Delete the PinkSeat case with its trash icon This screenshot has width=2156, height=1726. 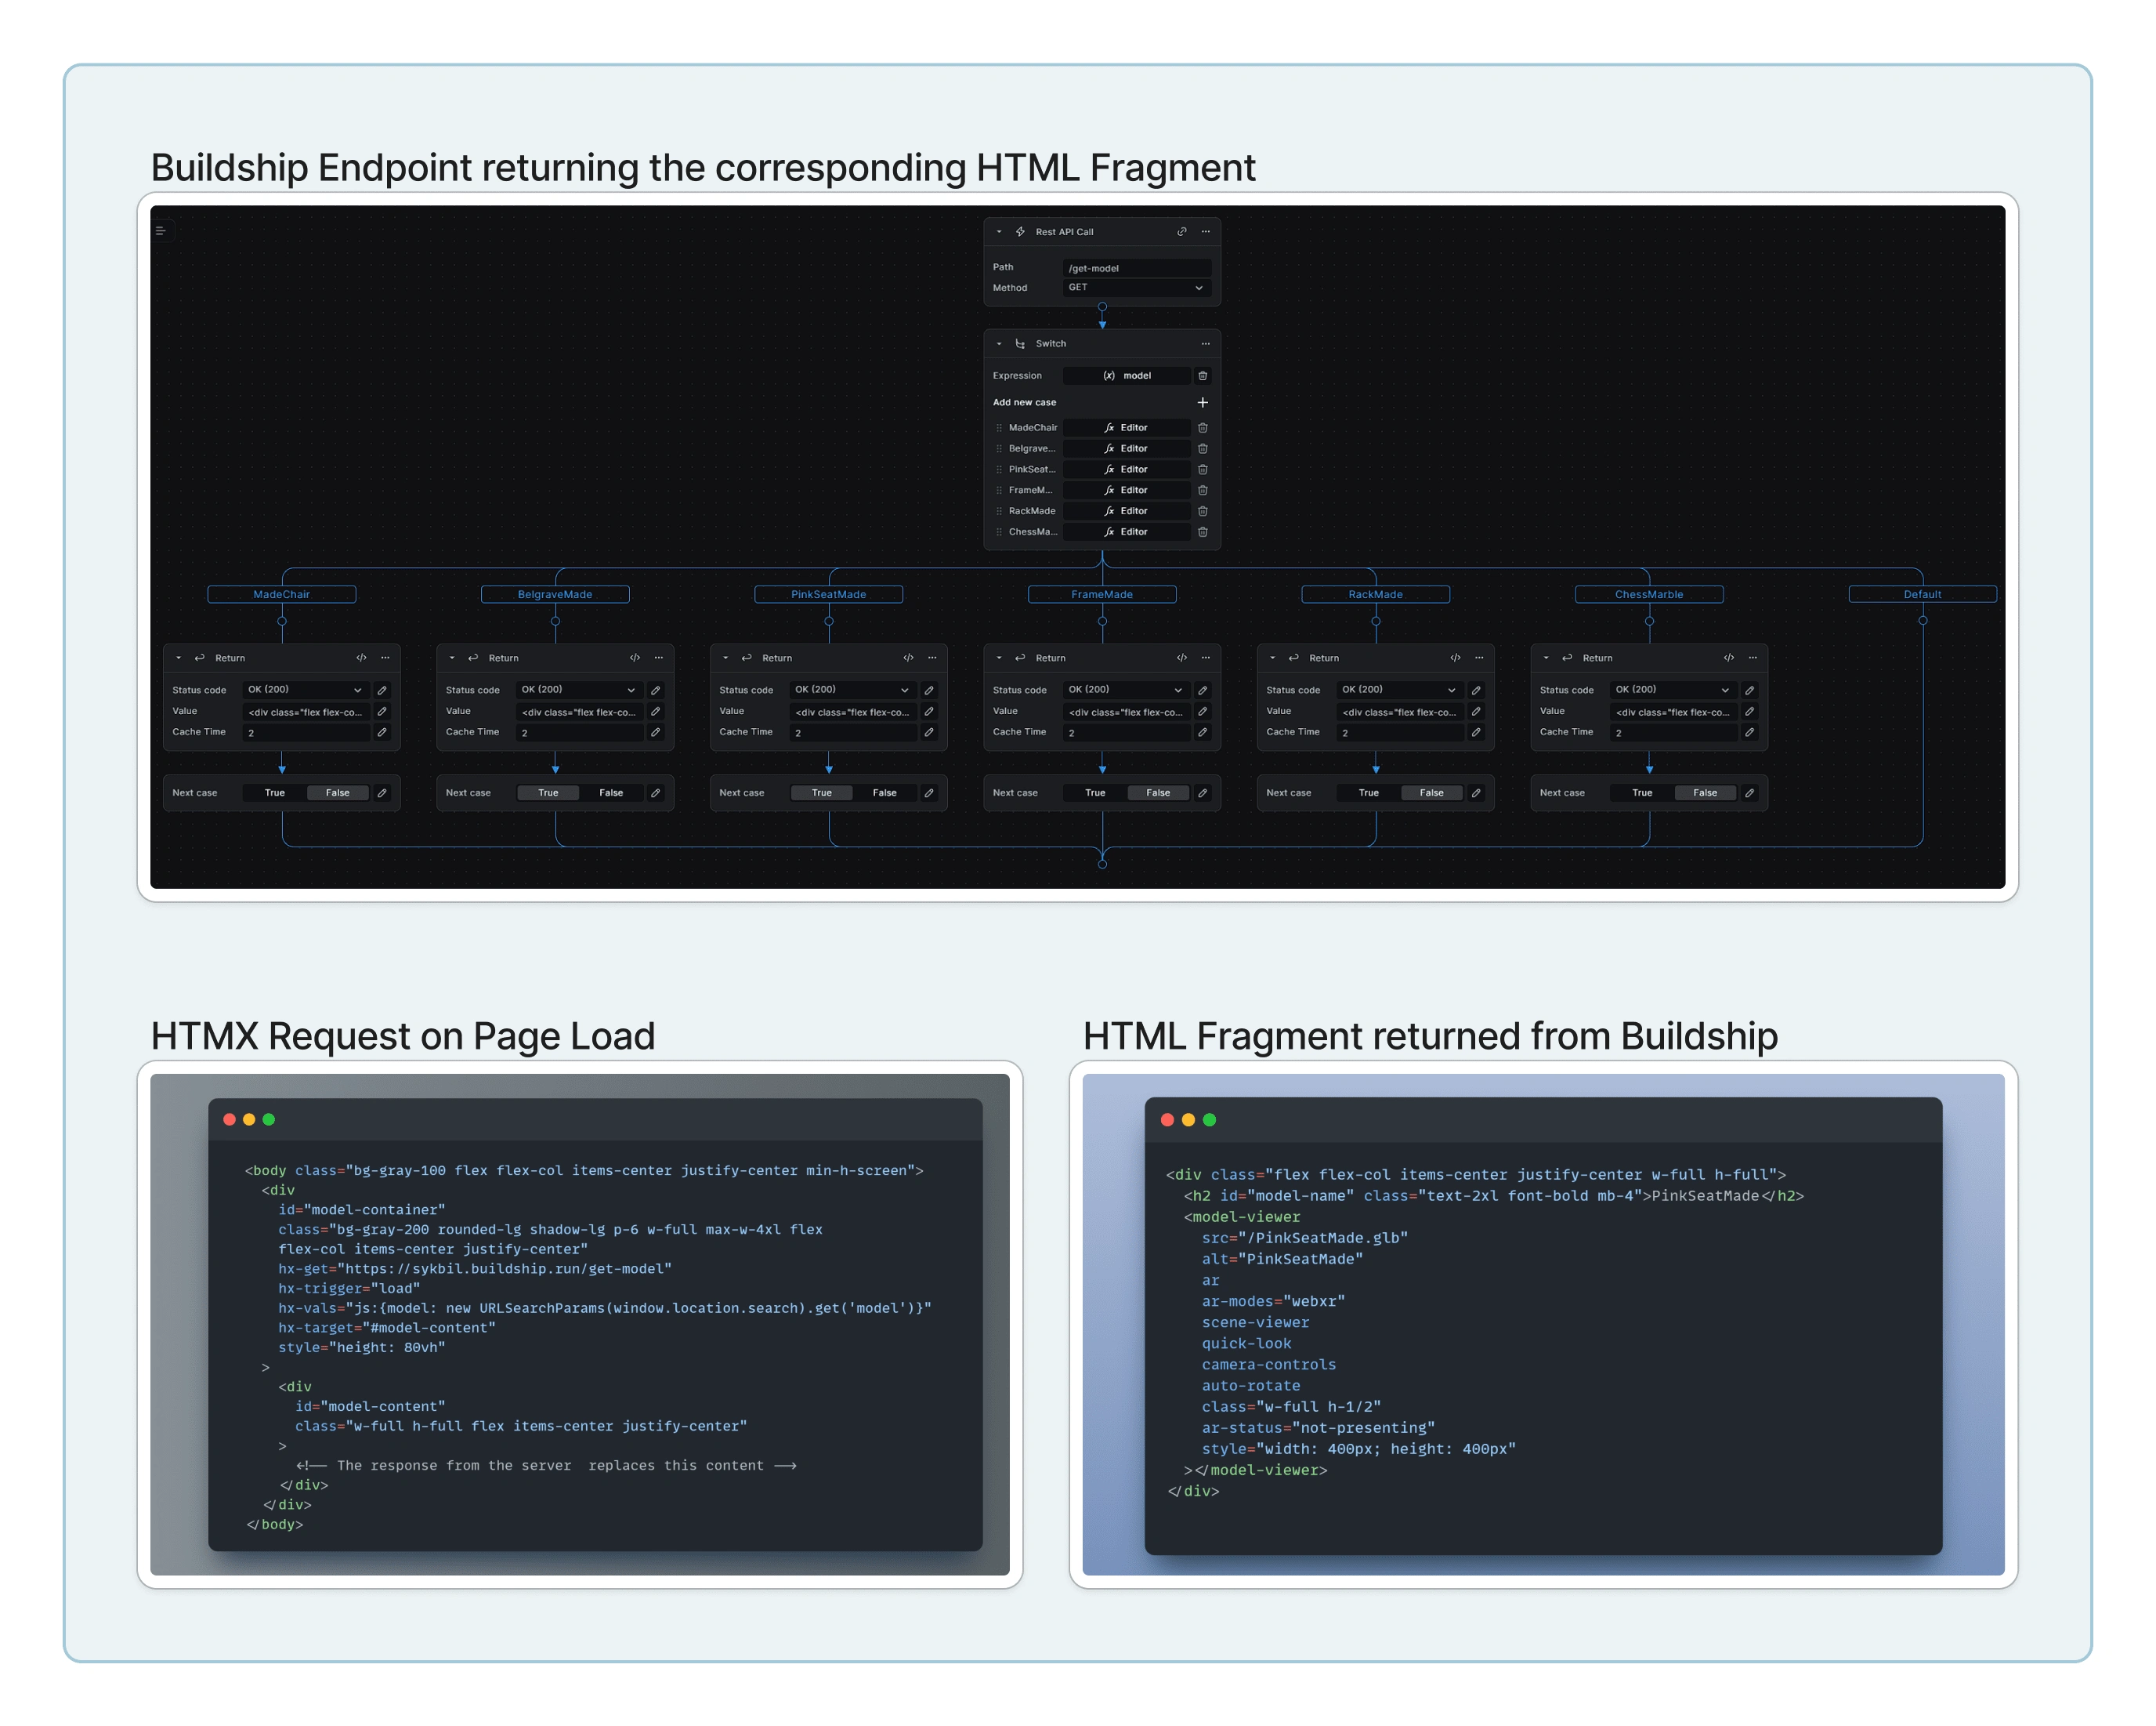(x=1203, y=470)
